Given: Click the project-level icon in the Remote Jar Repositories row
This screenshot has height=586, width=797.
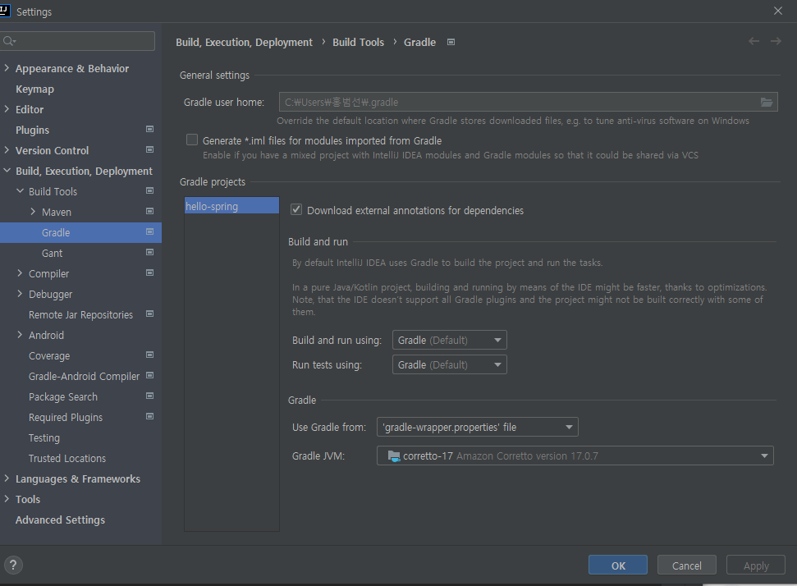Looking at the screenshot, I should (x=149, y=314).
